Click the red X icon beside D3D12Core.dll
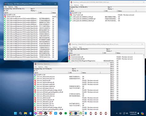146x116 pixels. click(x=5, y=17)
